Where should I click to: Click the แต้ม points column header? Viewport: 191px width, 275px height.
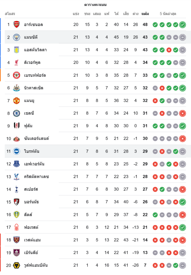145,13
